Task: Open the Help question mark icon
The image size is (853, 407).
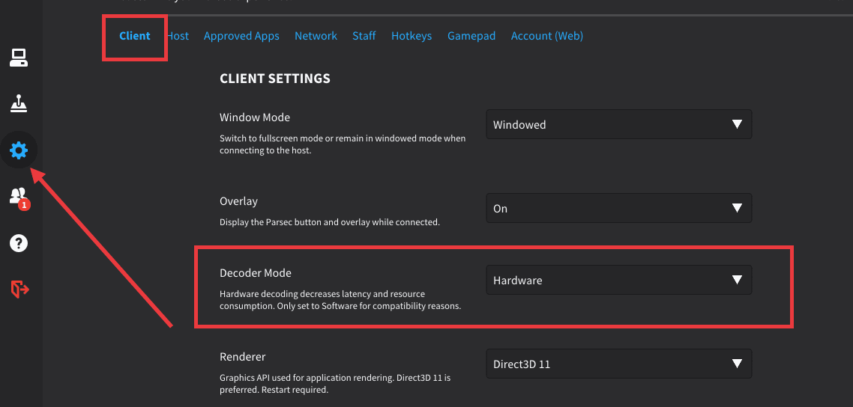Action: 19,243
